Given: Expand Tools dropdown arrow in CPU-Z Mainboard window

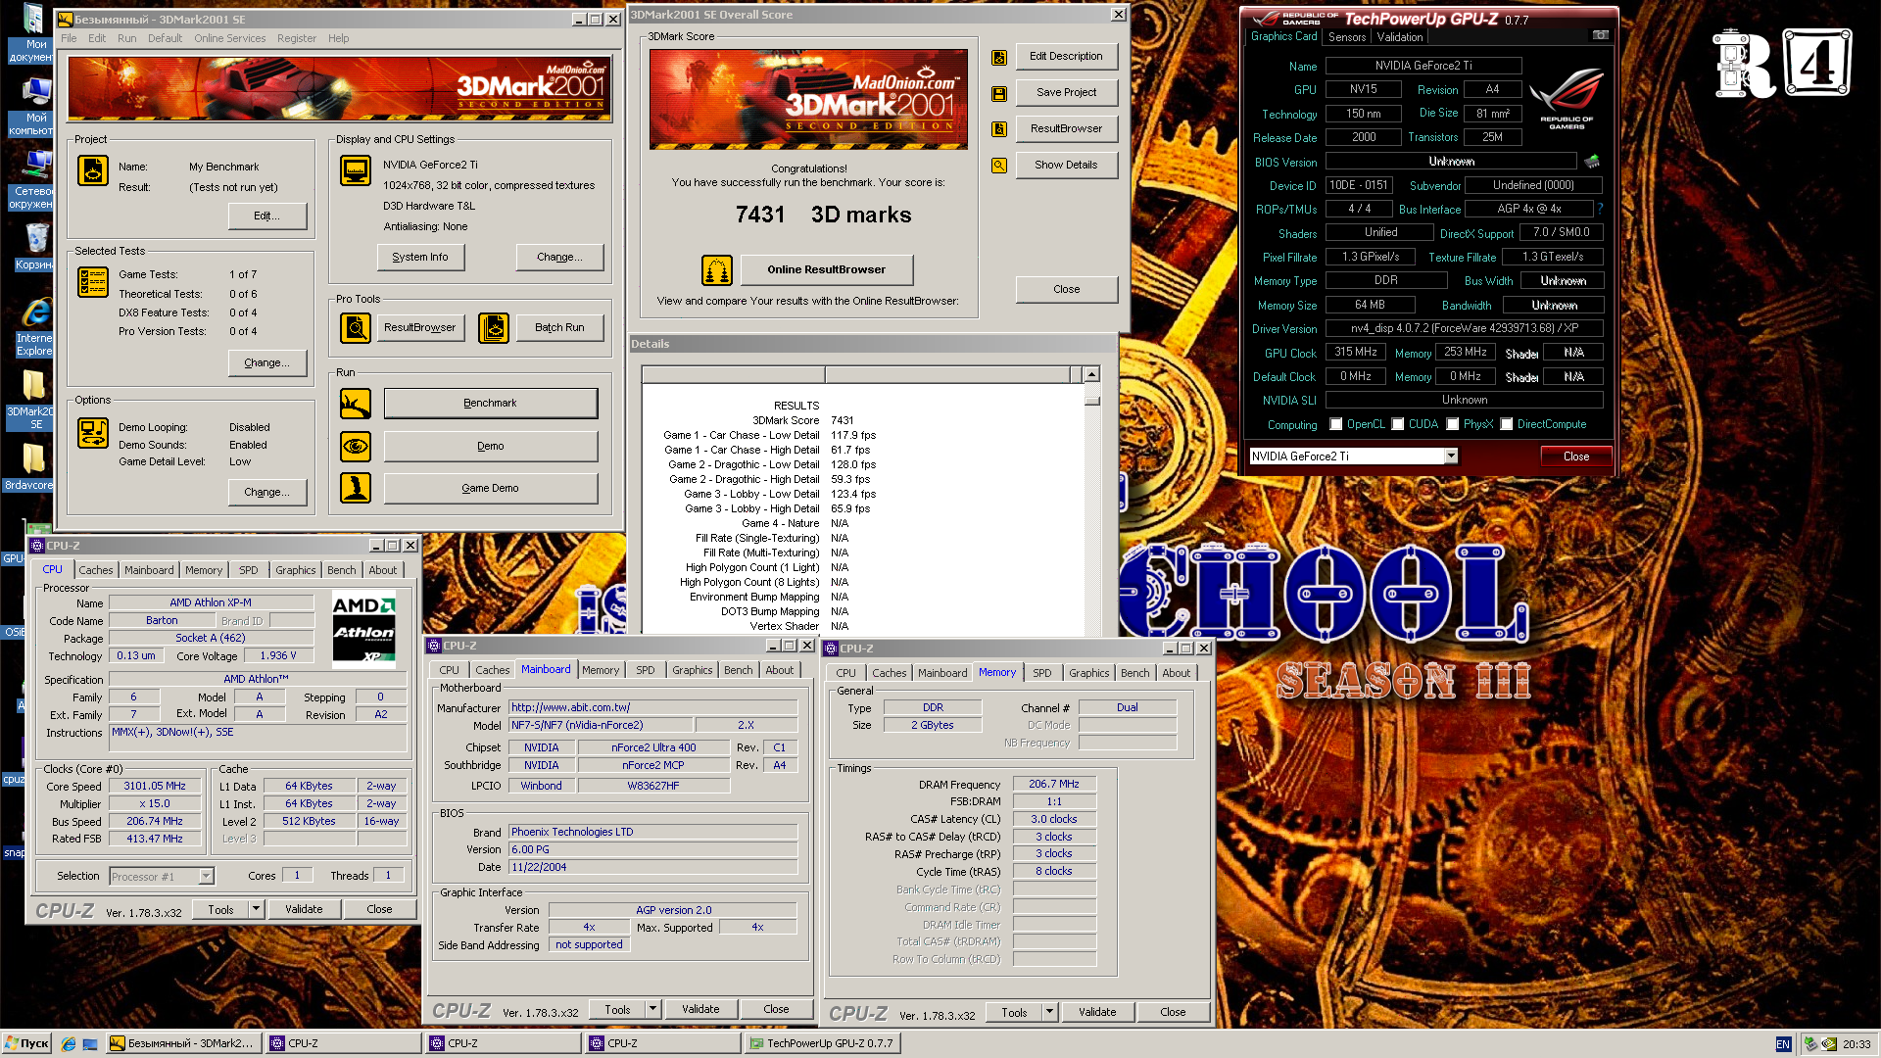Looking at the screenshot, I should pyautogui.click(x=652, y=1009).
